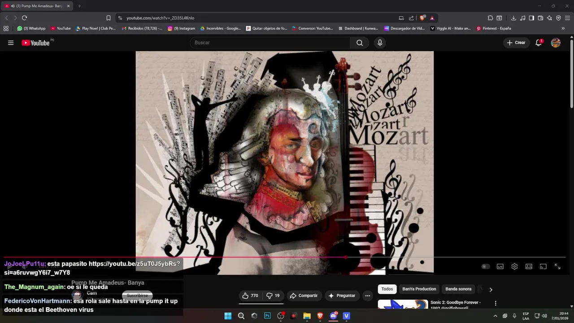
Task: Open File Explorer from the taskbar
Action: tap(307, 316)
